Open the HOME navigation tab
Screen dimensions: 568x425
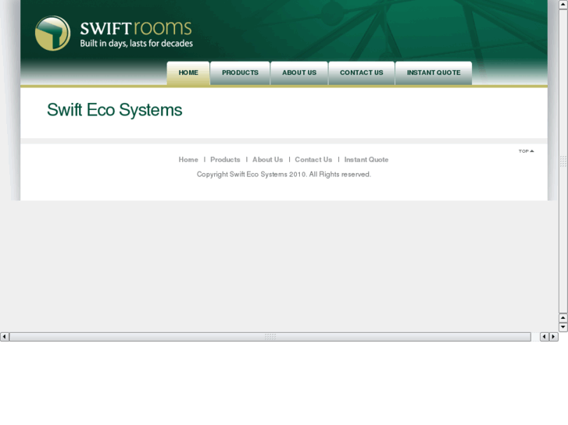(188, 73)
